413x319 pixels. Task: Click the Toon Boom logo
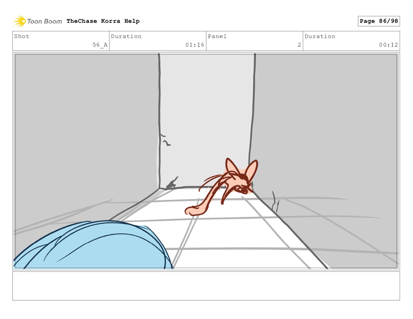coord(38,21)
